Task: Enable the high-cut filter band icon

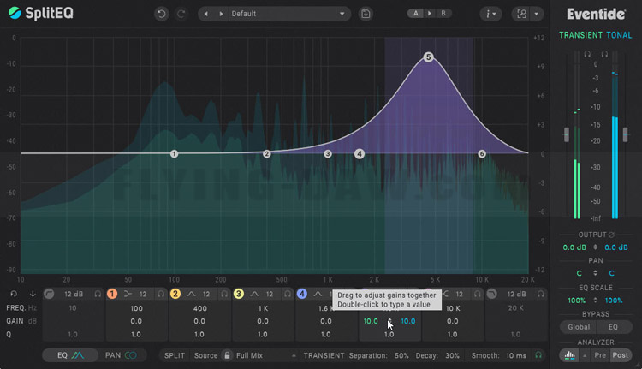Action: click(x=491, y=294)
